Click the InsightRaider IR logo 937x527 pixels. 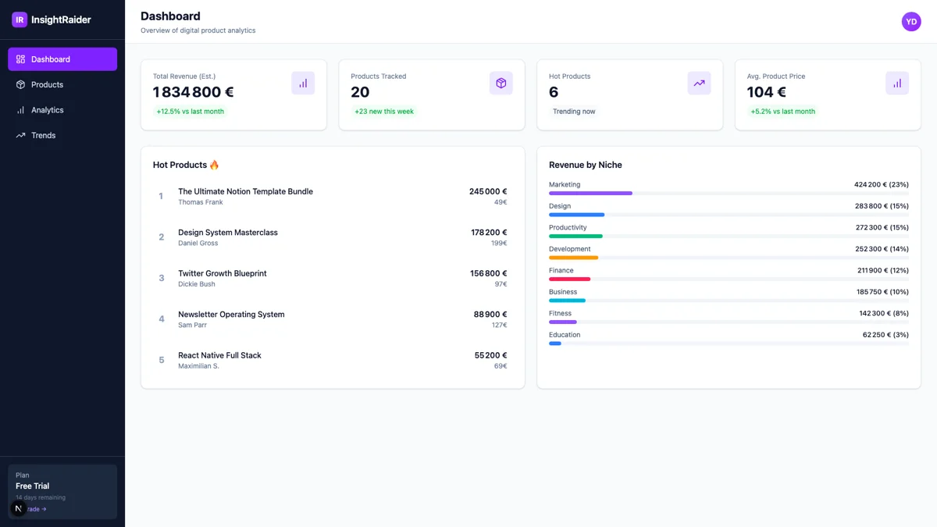19,19
